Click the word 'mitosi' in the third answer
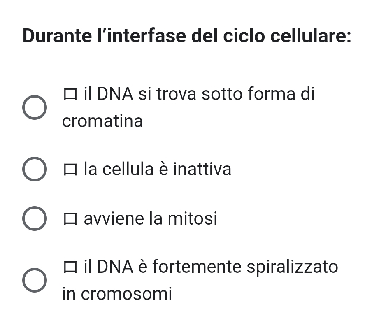The width and height of the screenshot is (365, 330). (192, 218)
